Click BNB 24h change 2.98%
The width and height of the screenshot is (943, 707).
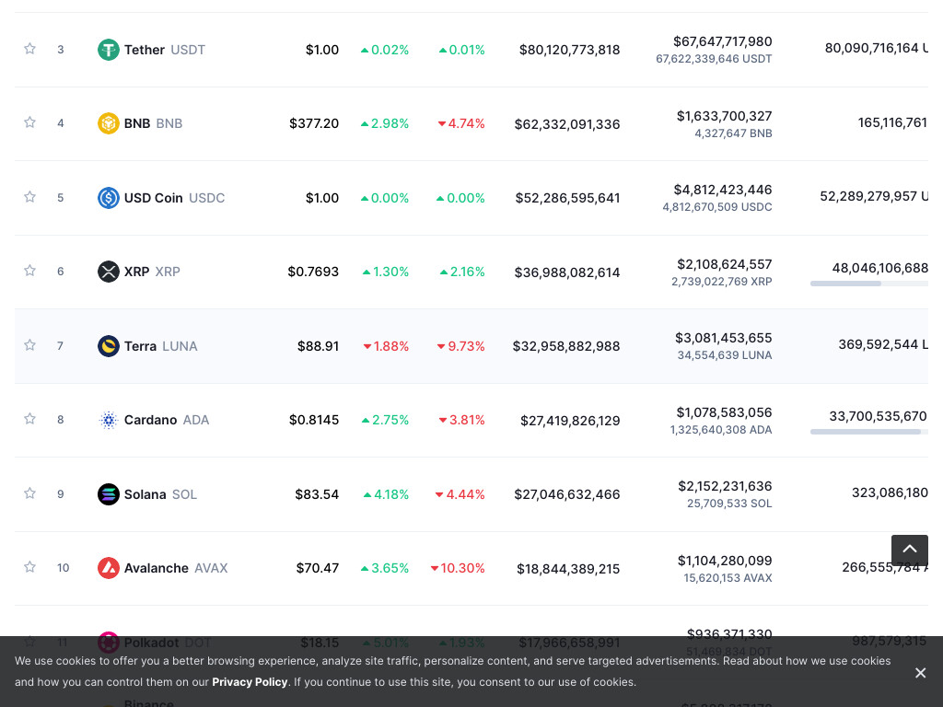tap(385, 123)
